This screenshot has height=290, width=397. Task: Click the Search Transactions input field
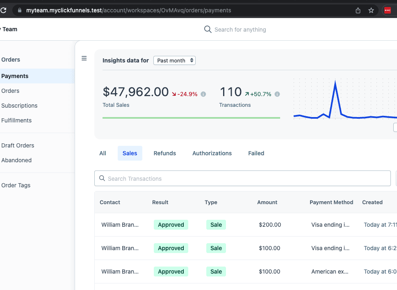pos(242,178)
